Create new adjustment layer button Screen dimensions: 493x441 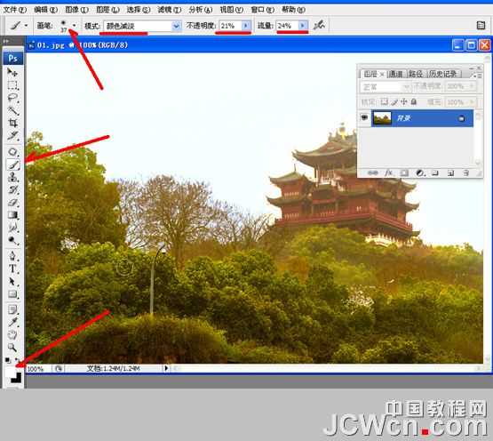click(x=420, y=172)
